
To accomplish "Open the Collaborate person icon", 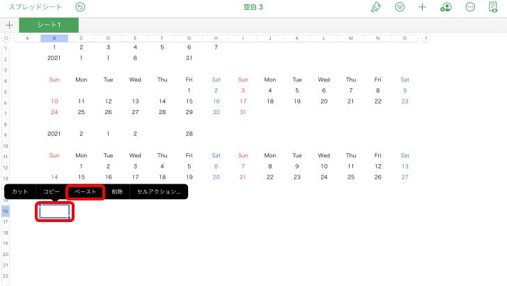I will (x=446, y=7).
